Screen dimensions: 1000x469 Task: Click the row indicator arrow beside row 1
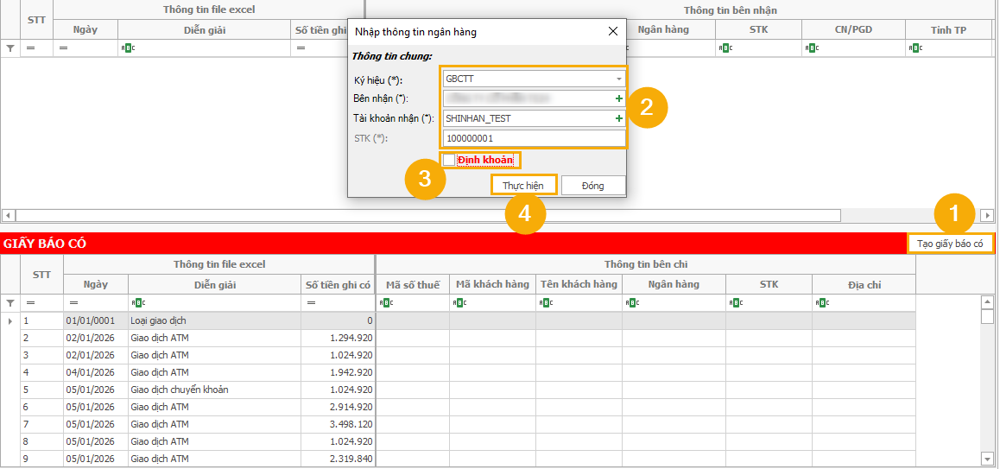pos(10,321)
